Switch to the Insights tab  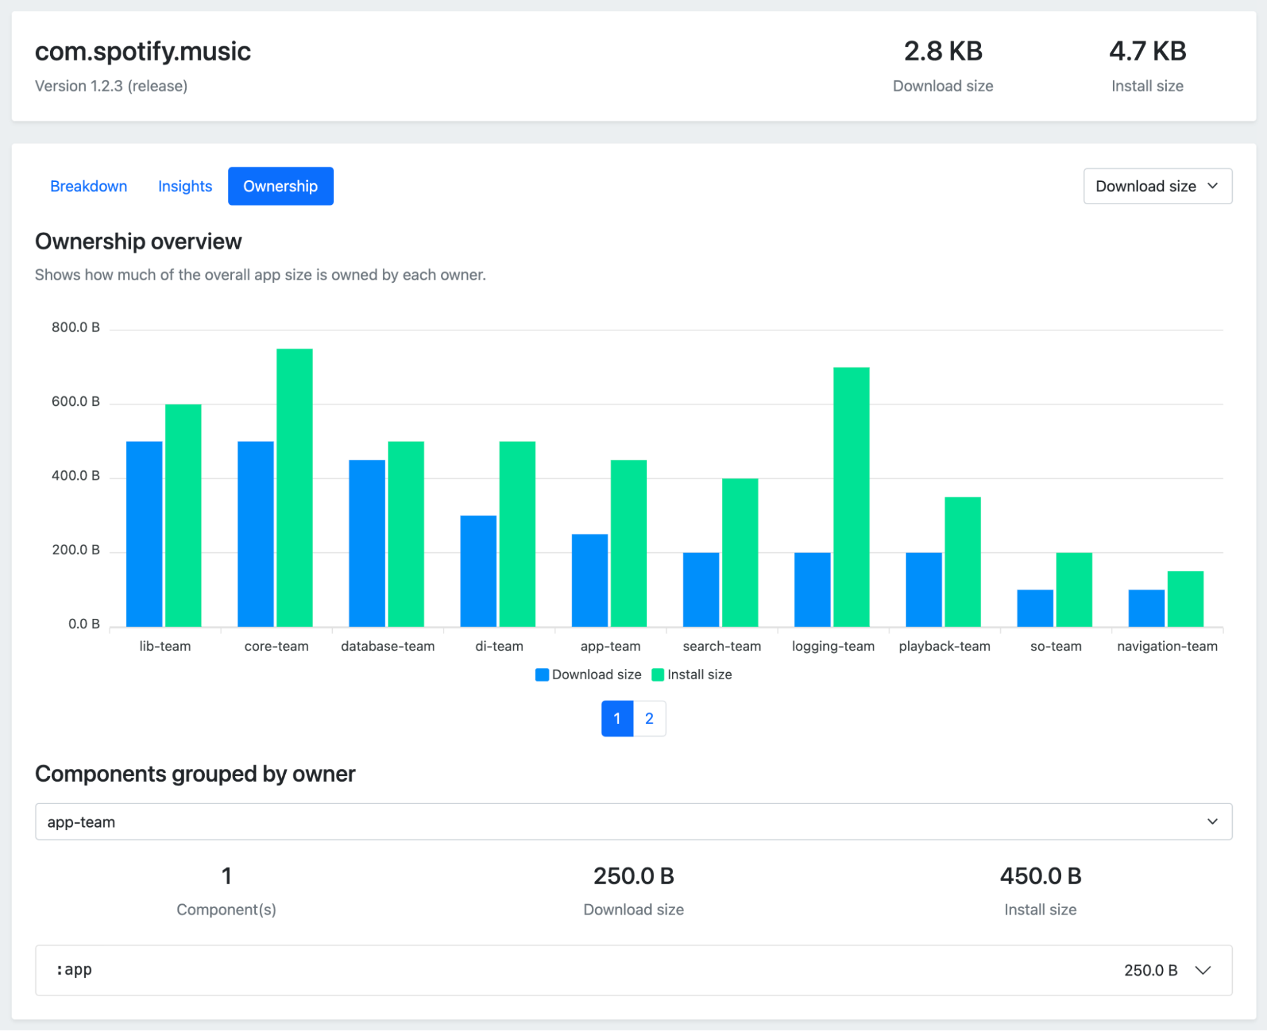(184, 186)
